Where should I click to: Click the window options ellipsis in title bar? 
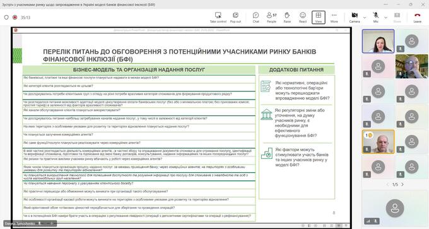pos(385,4)
